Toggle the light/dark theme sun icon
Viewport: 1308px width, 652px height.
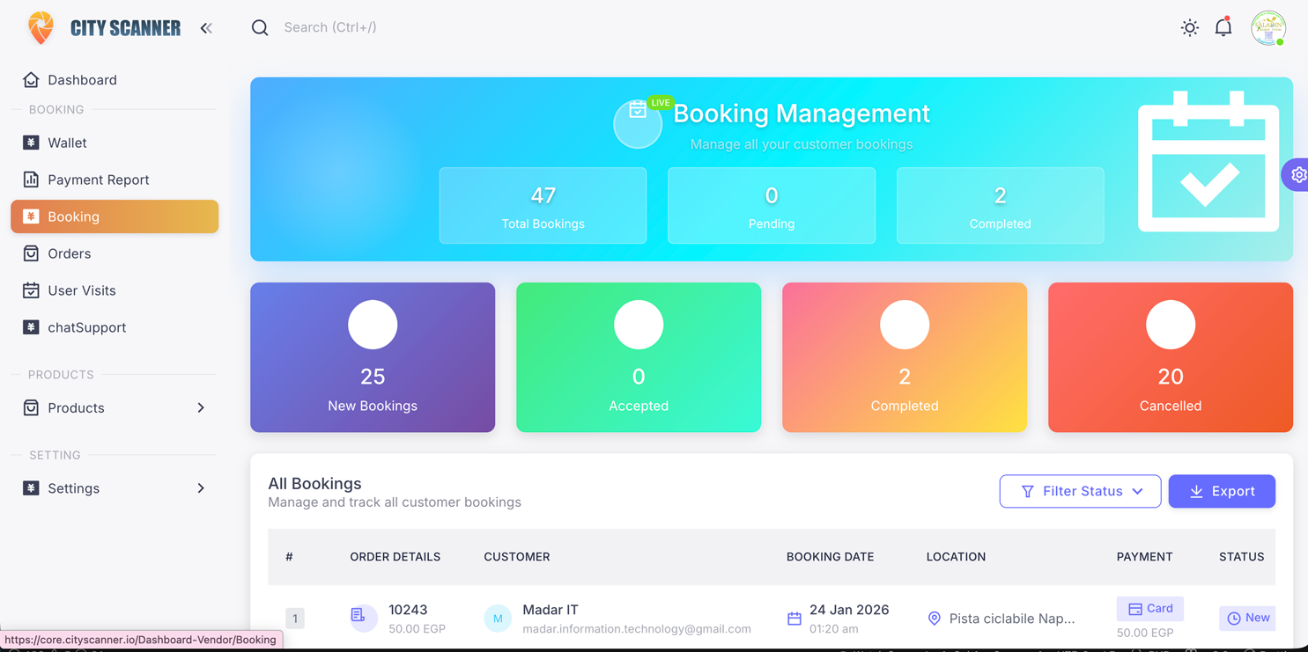pos(1189,27)
